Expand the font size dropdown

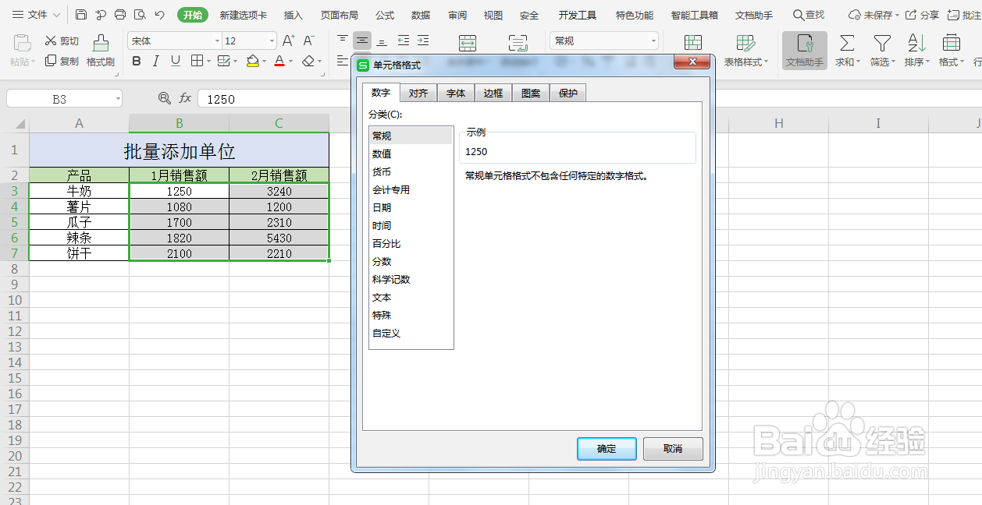click(272, 40)
